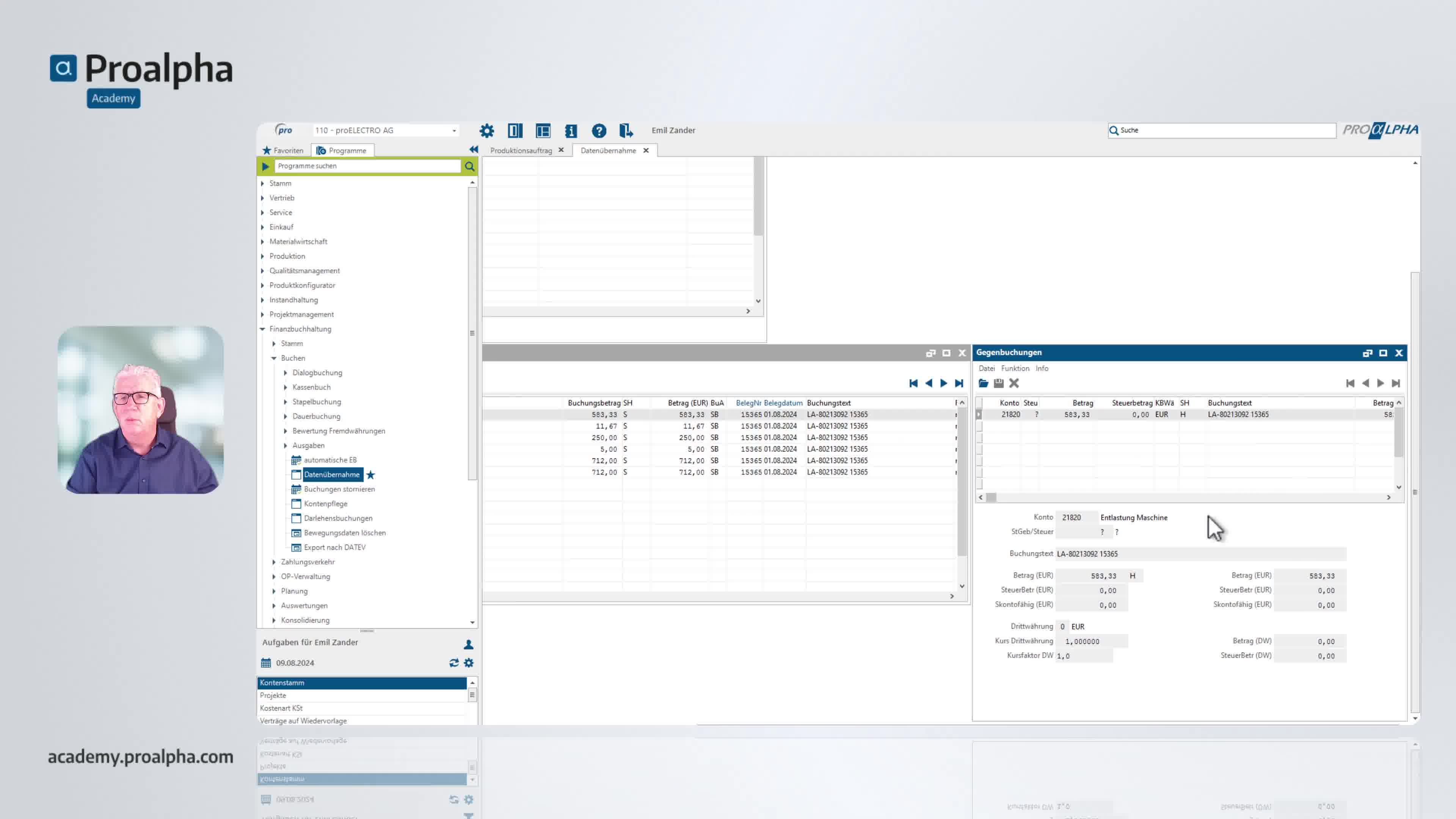The image size is (1456, 819).
Task: Open the Funktion menu in Gegenbuchungen
Action: click(1015, 369)
